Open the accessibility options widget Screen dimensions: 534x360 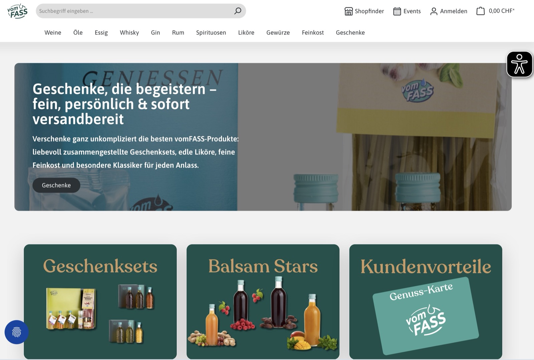coord(519,64)
